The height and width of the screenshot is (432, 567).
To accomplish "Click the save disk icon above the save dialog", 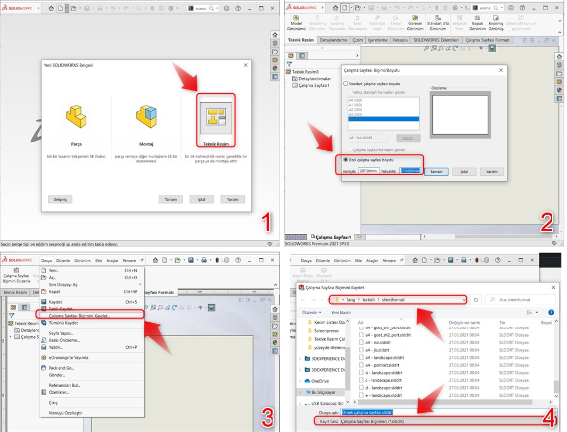I will pyautogui.click(x=450, y=260).
